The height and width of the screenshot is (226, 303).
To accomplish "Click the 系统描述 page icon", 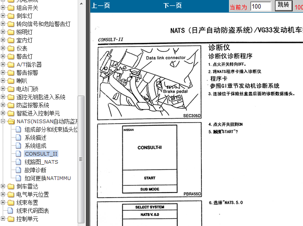I will pos(19,138).
